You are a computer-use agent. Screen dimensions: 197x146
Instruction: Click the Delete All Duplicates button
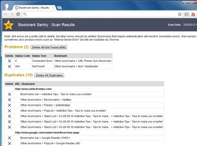49,75
